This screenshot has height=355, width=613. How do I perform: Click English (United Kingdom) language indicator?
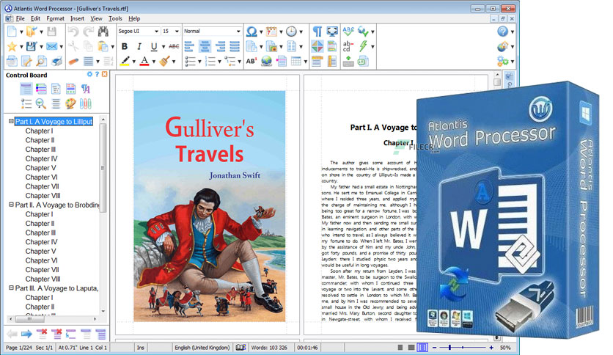click(x=202, y=348)
